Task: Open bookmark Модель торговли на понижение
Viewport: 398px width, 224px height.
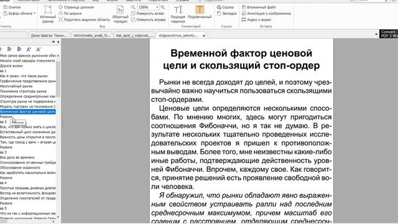Action: [27, 106]
